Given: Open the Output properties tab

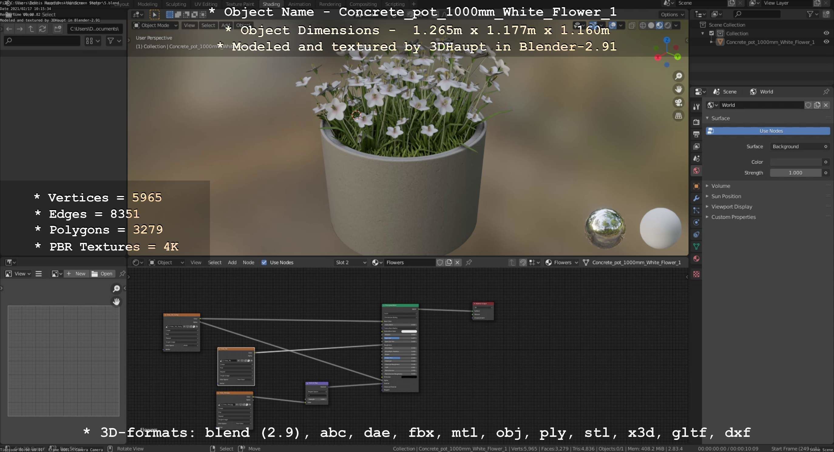Looking at the screenshot, I should [696, 134].
